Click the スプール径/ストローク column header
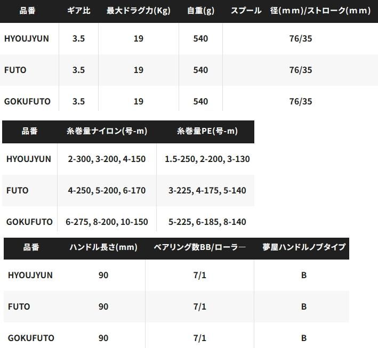 [300, 11]
